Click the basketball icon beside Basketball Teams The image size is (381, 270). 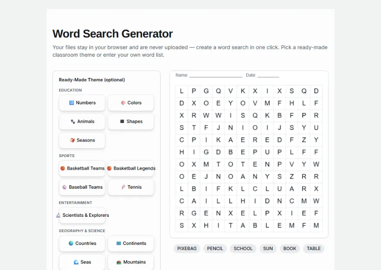pyautogui.click(x=63, y=168)
